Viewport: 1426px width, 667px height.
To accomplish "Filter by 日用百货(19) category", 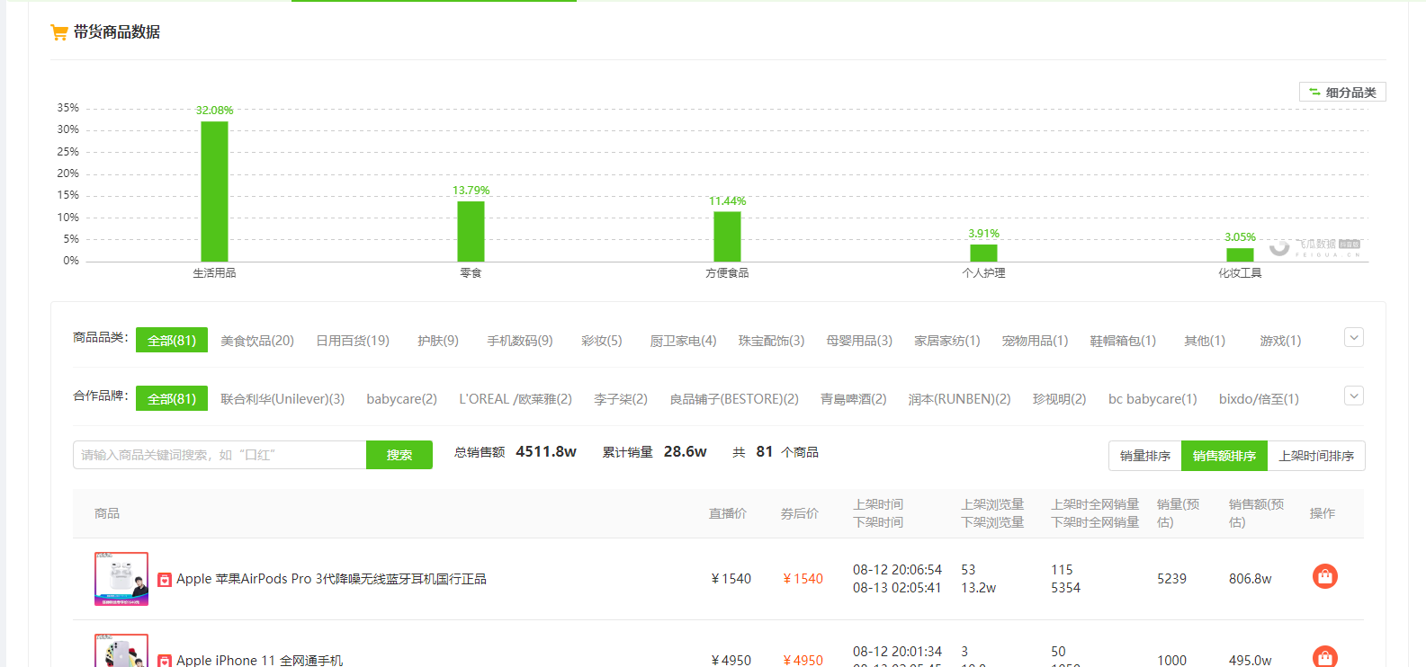I will [353, 341].
